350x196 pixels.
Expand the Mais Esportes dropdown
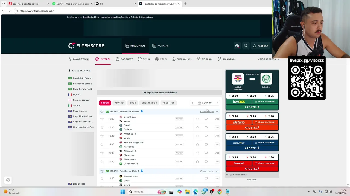pyautogui.click(x=269, y=59)
